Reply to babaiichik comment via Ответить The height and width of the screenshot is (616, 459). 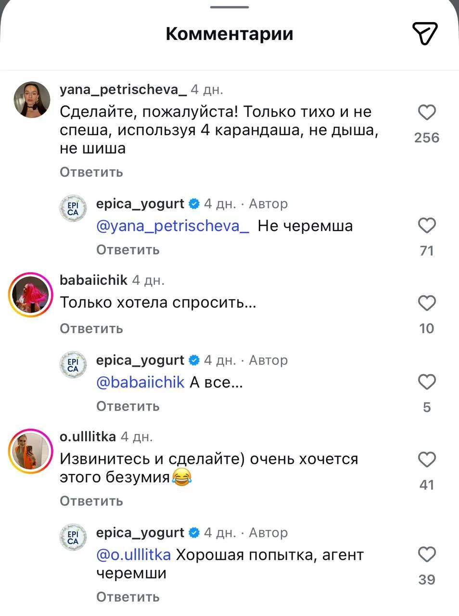click(91, 329)
